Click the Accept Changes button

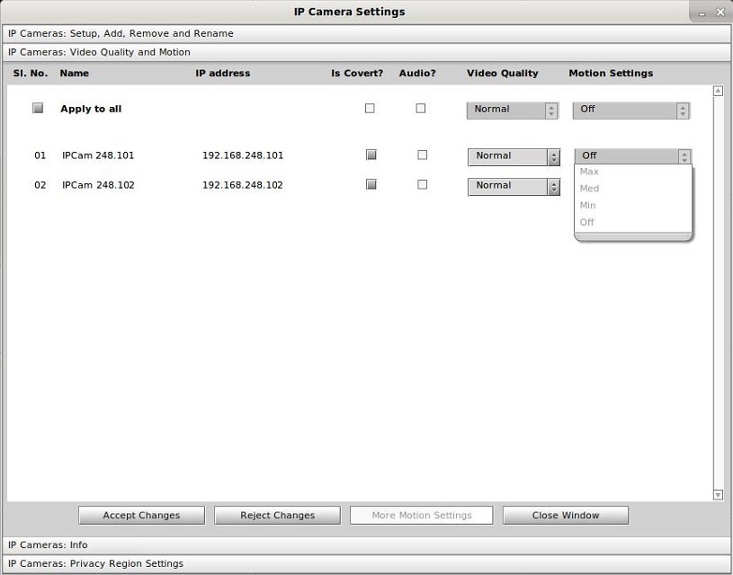point(141,516)
